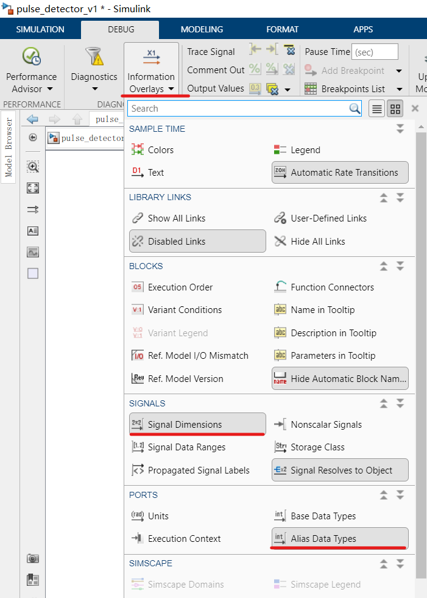427x598 pixels.
Task: Navigate back with the blue arrow
Action: pyautogui.click(x=33, y=120)
